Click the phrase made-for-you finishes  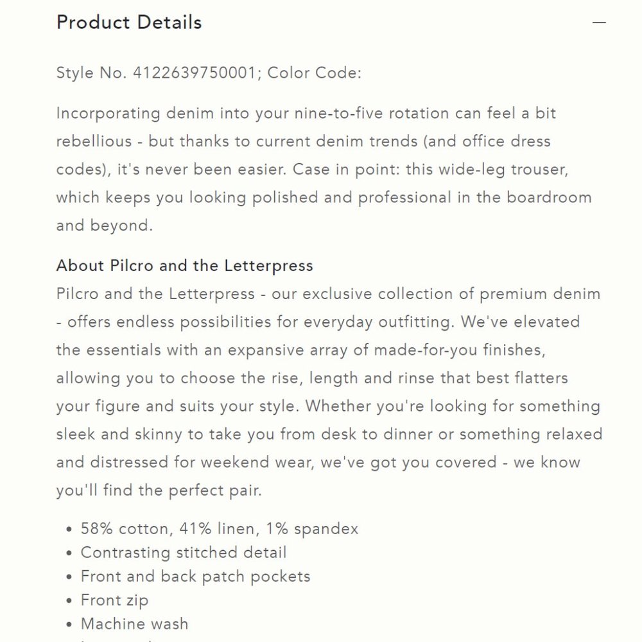click(x=460, y=350)
